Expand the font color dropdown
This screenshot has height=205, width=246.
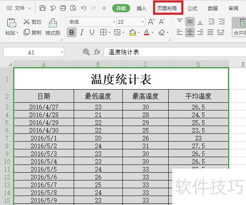152,33
